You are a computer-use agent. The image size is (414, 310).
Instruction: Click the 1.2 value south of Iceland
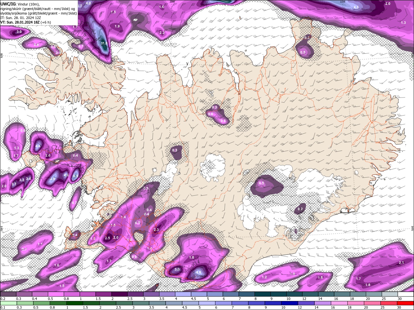264,277
